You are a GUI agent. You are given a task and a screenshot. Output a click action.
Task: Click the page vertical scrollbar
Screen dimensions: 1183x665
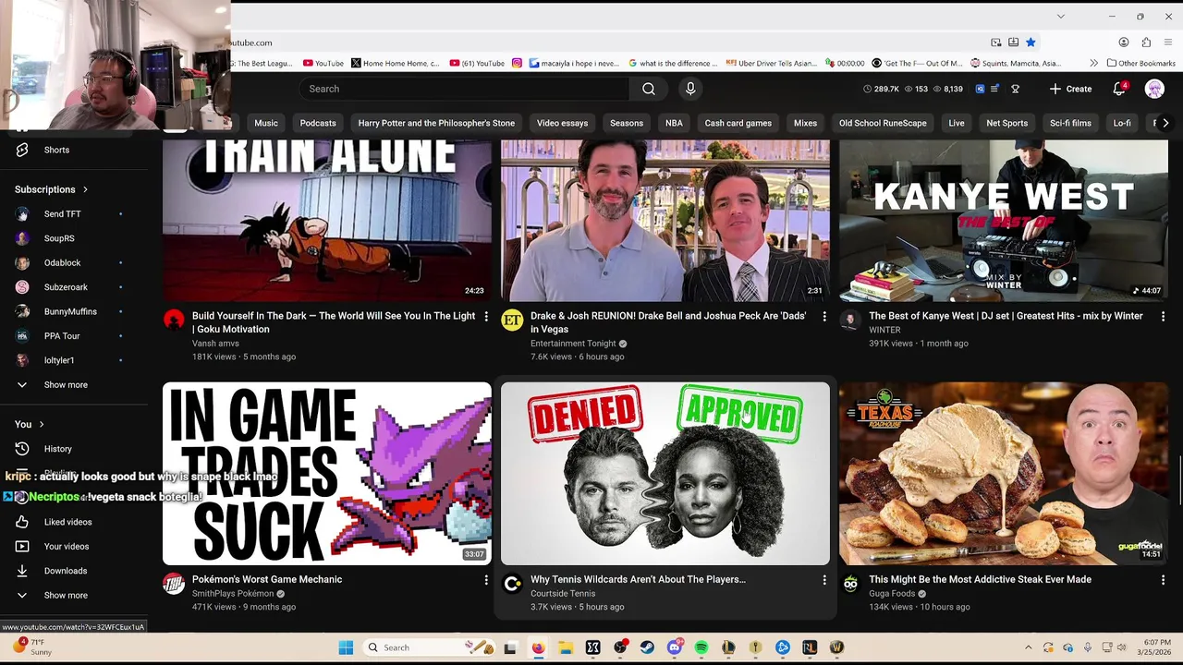click(x=1178, y=480)
